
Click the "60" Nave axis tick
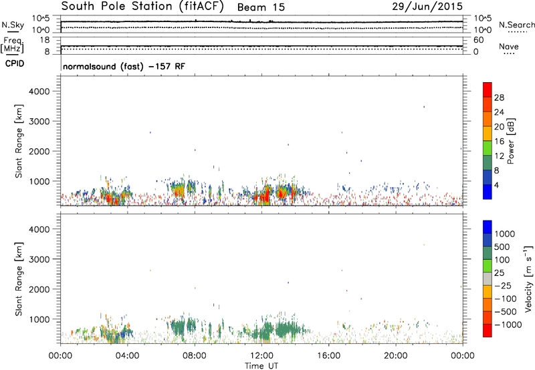click(x=479, y=40)
